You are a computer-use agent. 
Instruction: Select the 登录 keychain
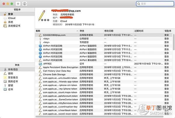tap(17, 14)
